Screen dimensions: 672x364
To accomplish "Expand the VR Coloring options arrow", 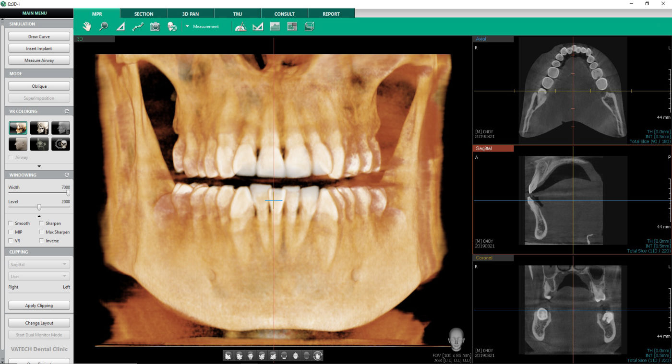I will coord(38,166).
